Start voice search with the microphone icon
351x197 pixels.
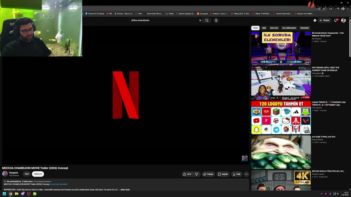click(216, 20)
